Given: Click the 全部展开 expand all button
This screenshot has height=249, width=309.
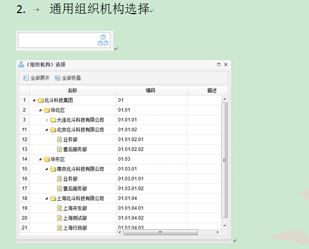Looking at the screenshot, I should pyautogui.click(x=36, y=78).
